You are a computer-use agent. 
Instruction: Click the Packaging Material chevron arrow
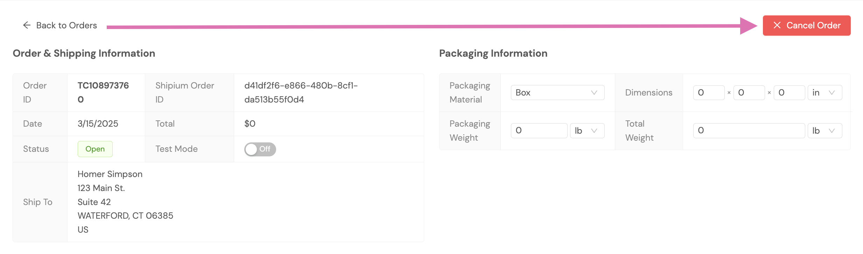tap(594, 93)
